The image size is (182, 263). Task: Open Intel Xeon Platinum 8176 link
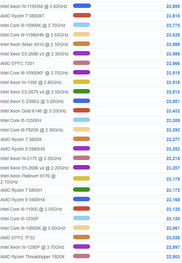coord(28,179)
